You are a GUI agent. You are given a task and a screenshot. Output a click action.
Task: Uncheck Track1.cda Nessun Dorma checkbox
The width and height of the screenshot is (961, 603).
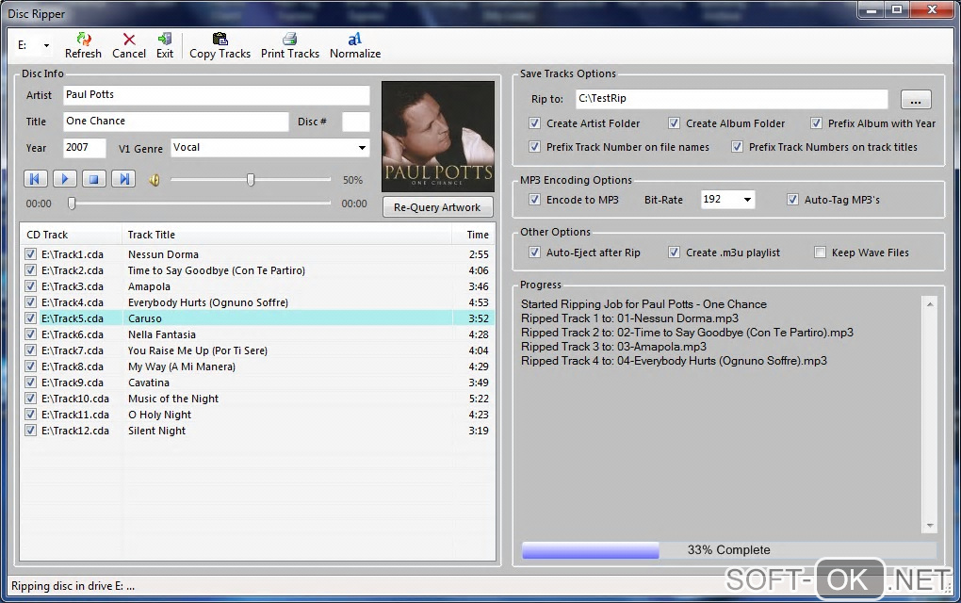click(30, 253)
